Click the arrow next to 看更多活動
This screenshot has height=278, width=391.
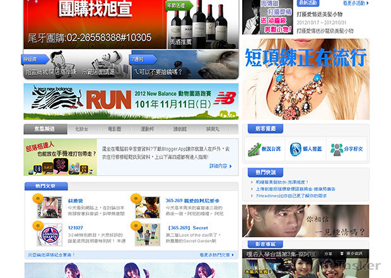tap(368, 3)
